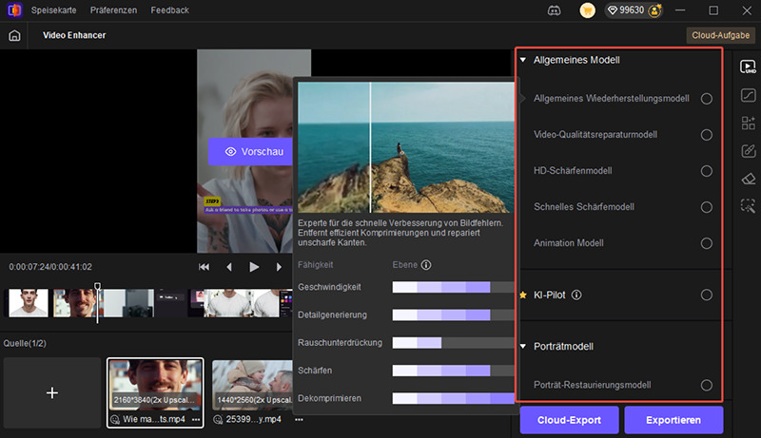Click the Allgemeines Wiederherstellungsmodell label
This screenshot has width=761, height=438.
pyautogui.click(x=612, y=99)
